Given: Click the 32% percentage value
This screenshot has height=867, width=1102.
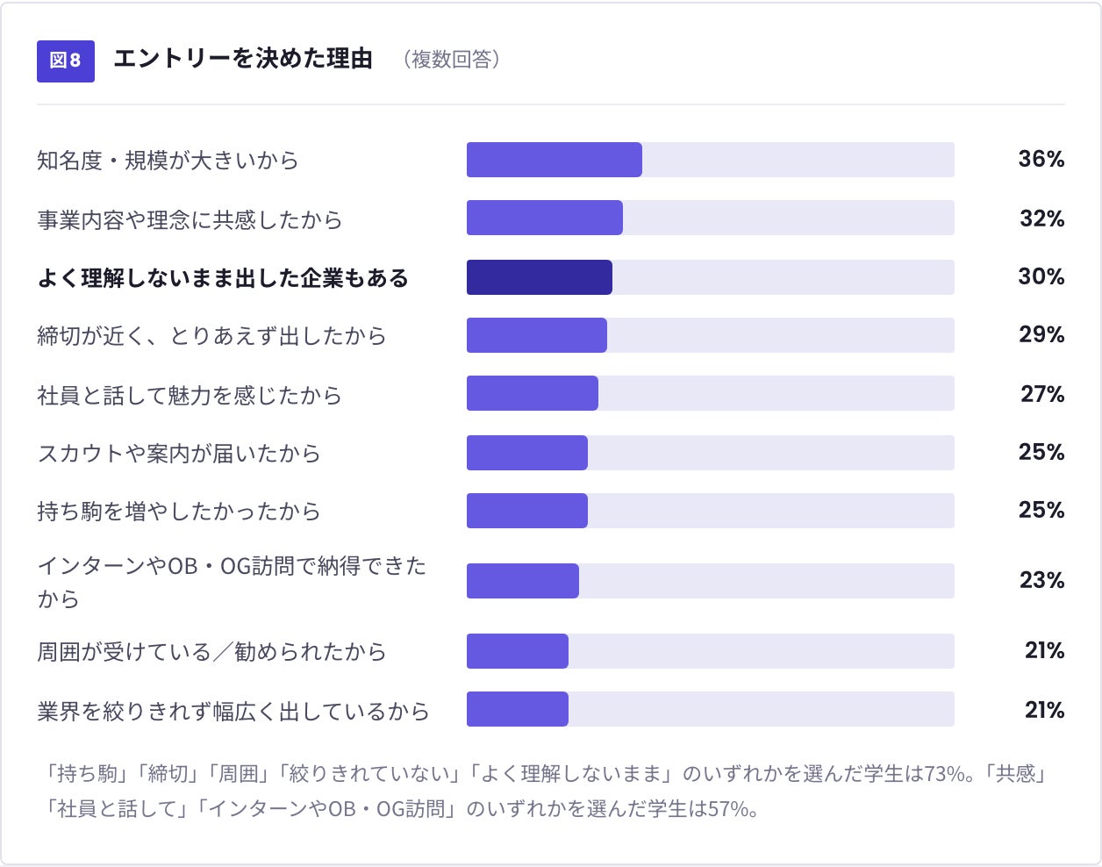Looking at the screenshot, I should click(x=1042, y=219).
